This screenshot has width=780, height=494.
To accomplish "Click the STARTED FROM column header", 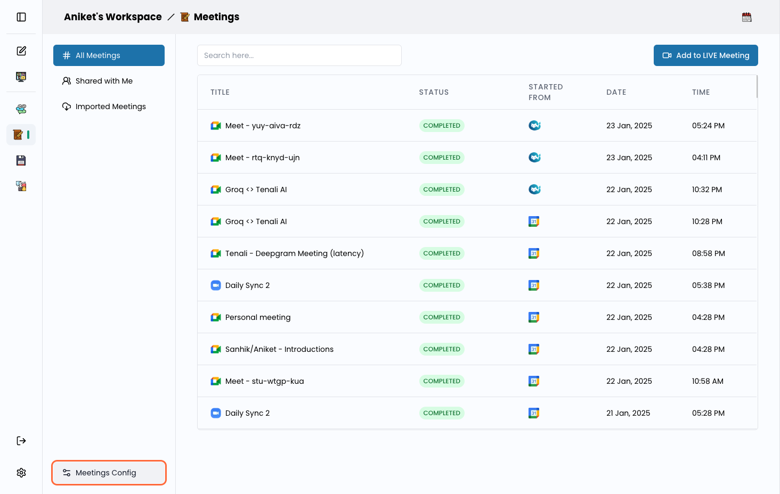I will 546,92.
